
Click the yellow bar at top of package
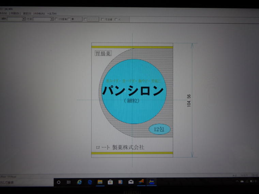(132, 47)
